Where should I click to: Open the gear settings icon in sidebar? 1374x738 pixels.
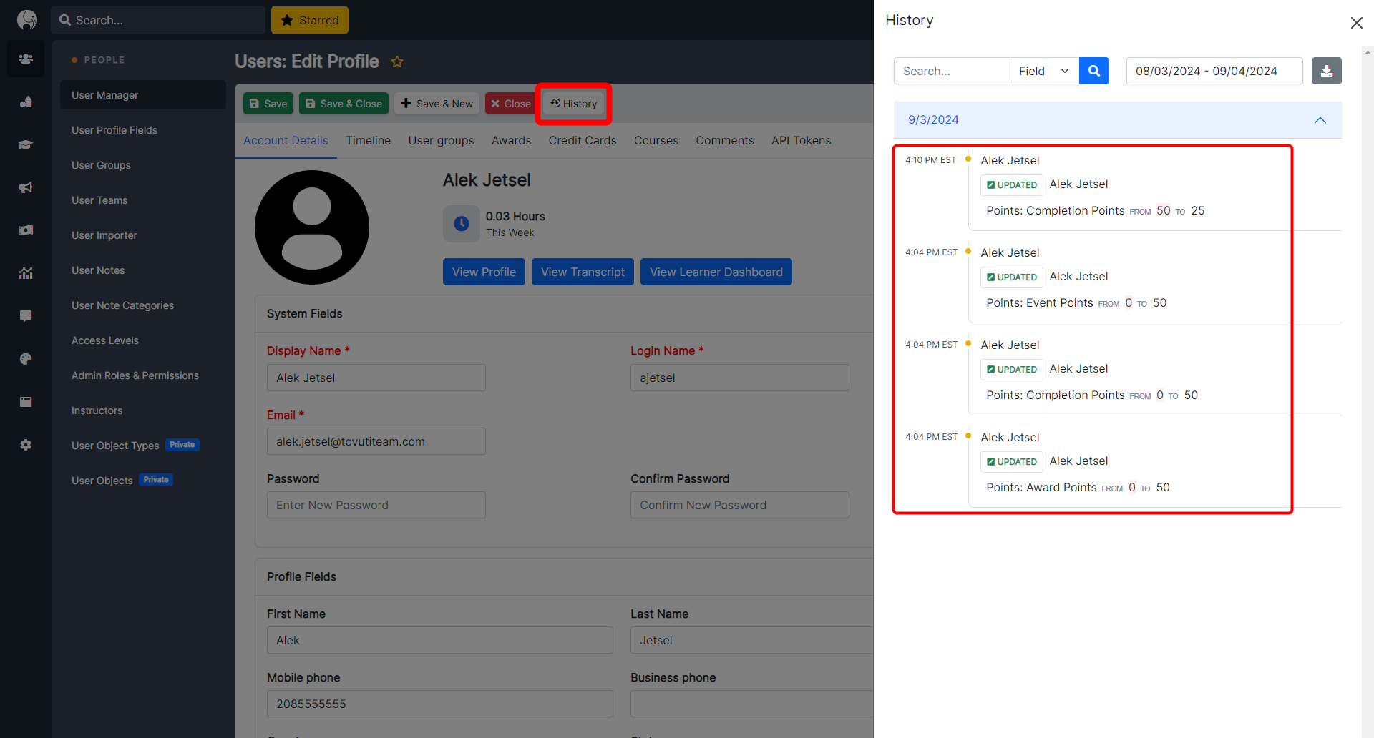tap(26, 445)
